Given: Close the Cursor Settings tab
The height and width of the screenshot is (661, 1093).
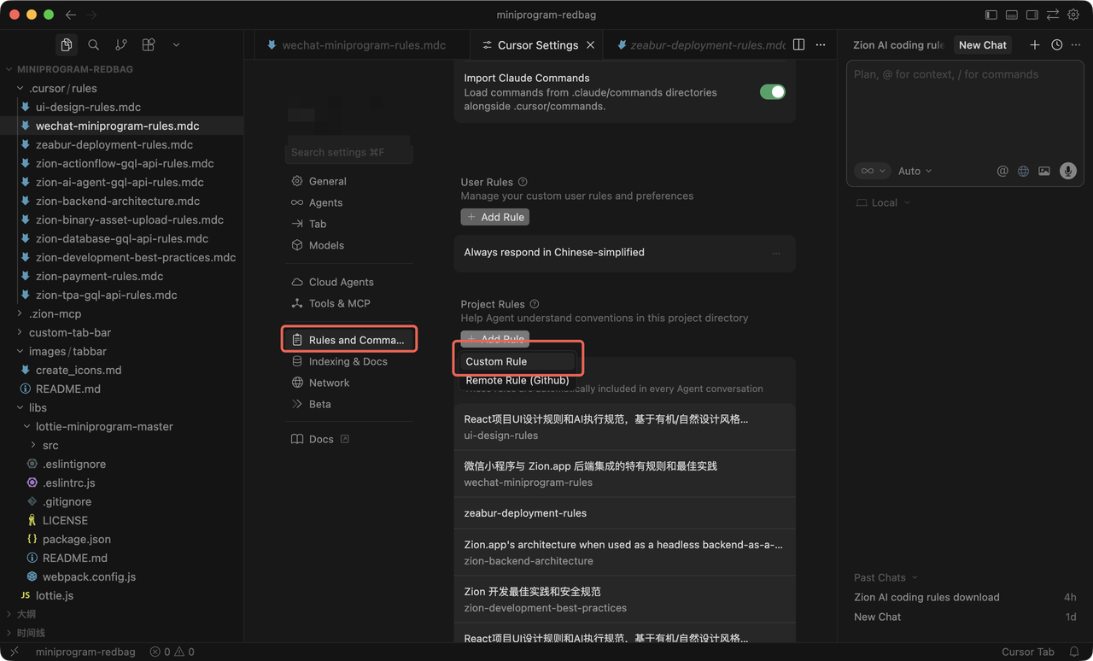Looking at the screenshot, I should pyautogui.click(x=590, y=44).
